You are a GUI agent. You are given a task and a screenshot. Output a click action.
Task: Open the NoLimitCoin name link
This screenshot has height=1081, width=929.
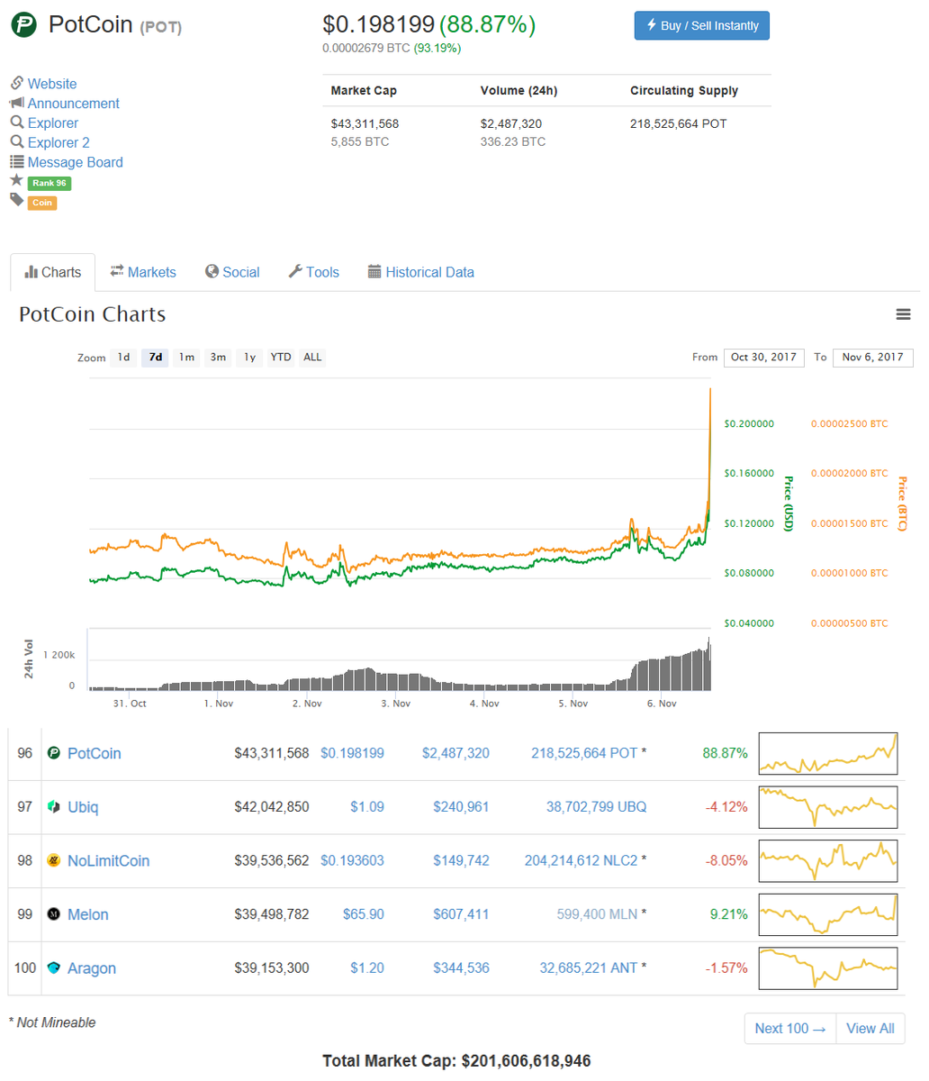109,861
